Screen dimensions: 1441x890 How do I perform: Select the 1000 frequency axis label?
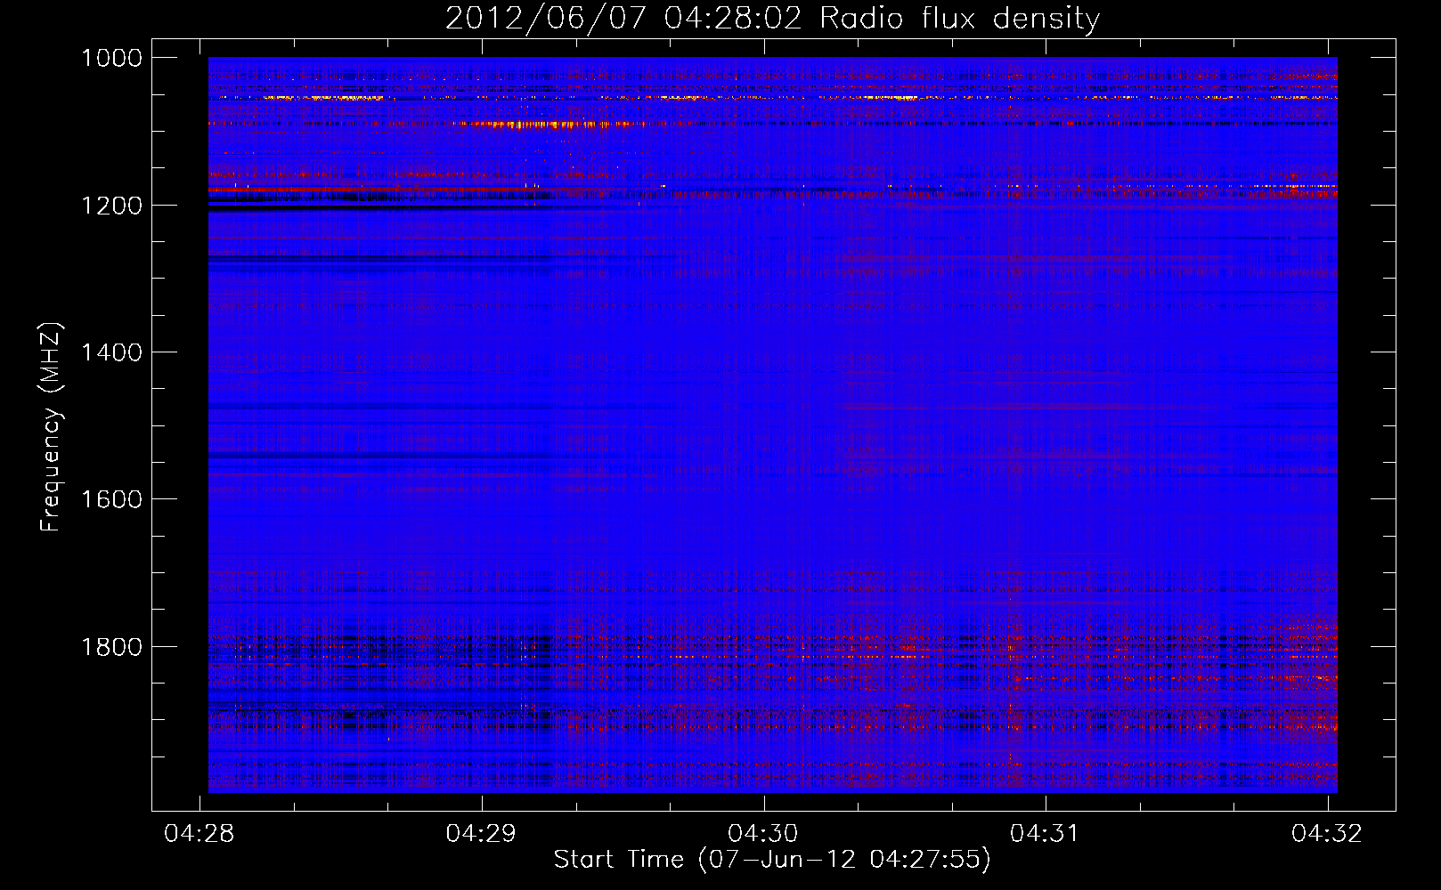111,58
